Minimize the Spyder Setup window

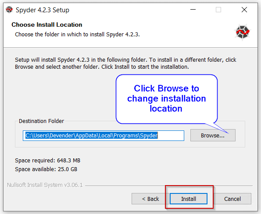[x=193, y=10]
